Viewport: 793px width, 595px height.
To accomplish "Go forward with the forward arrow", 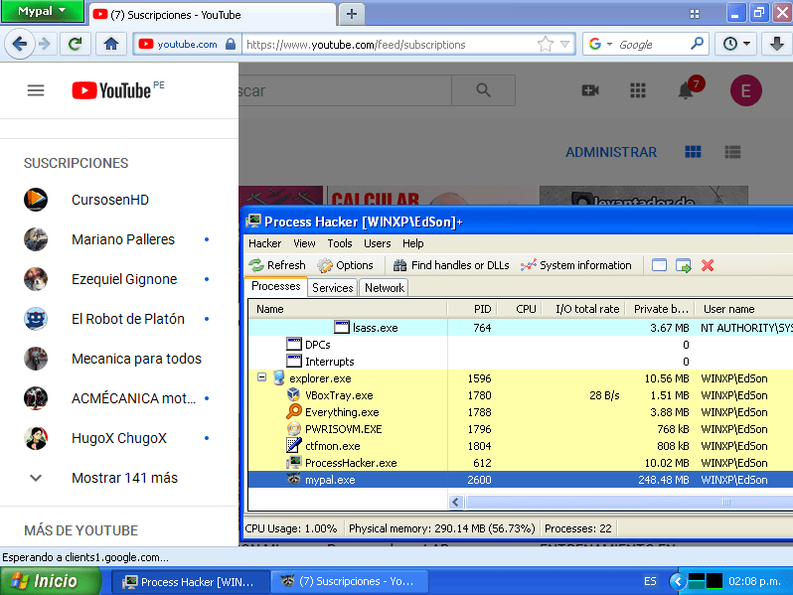I will [45, 45].
